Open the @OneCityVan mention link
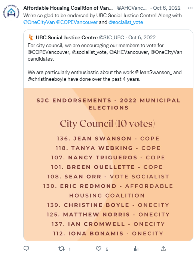This screenshot has height=254, width=196. [x=39, y=22]
